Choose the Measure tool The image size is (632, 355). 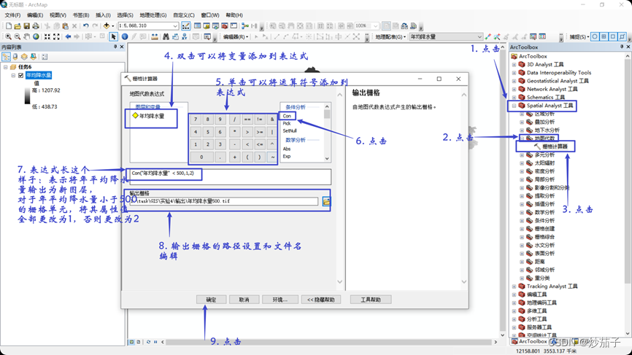tap(155, 36)
